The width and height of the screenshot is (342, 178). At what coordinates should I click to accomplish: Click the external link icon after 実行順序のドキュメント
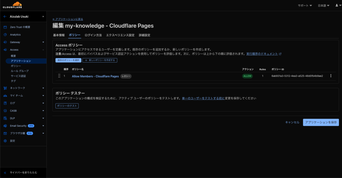(280, 54)
